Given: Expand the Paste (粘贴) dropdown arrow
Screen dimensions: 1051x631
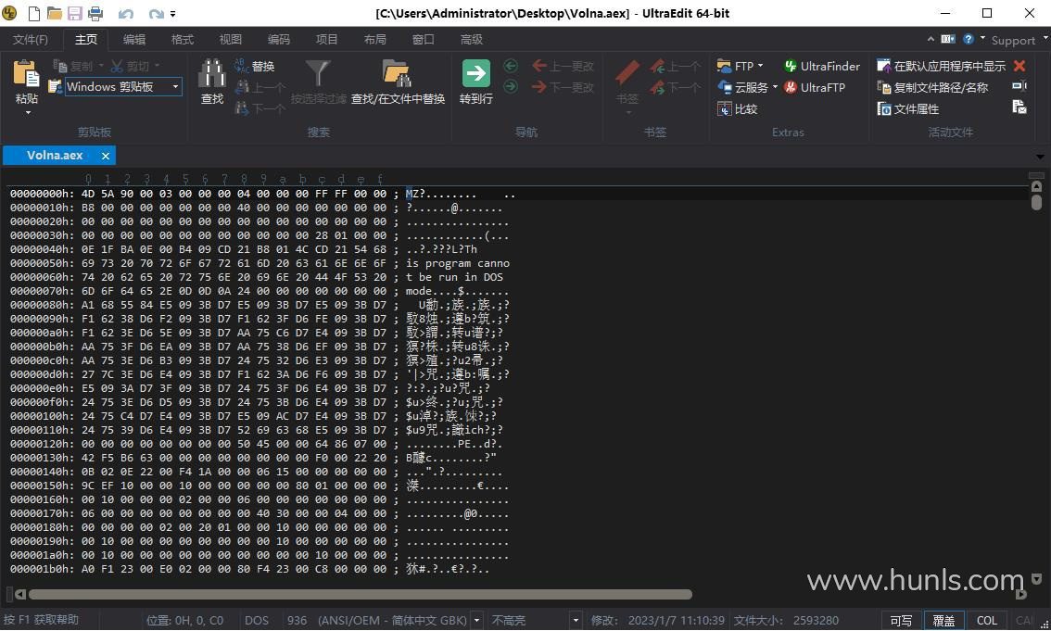Looking at the screenshot, I should [28, 112].
